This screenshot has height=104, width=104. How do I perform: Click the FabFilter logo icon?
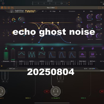tap(12, 11)
